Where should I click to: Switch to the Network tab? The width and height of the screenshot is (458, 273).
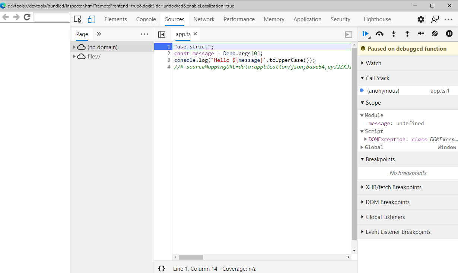click(204, 19)
